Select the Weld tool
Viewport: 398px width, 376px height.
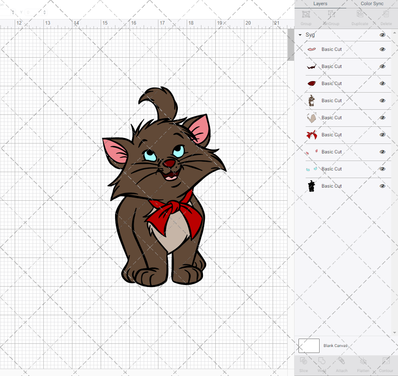[x=322, y=361]
